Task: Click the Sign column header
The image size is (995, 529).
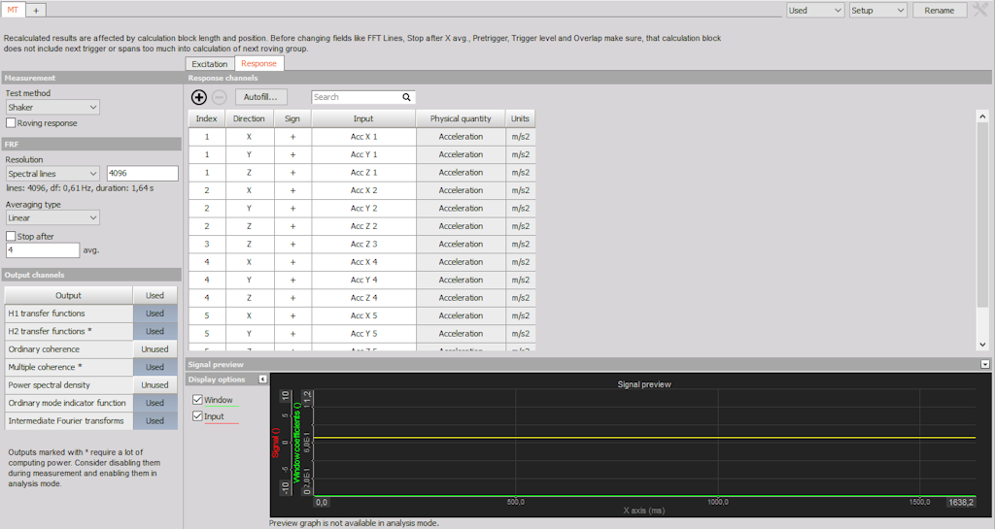Action: [292, 118]
